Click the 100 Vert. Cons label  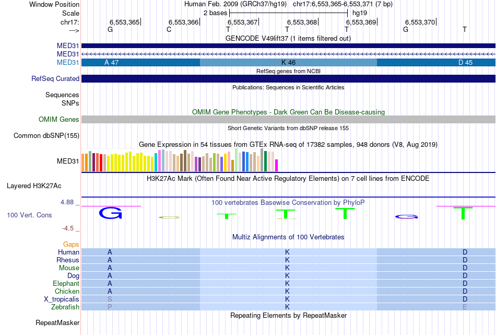coord(29,215)
